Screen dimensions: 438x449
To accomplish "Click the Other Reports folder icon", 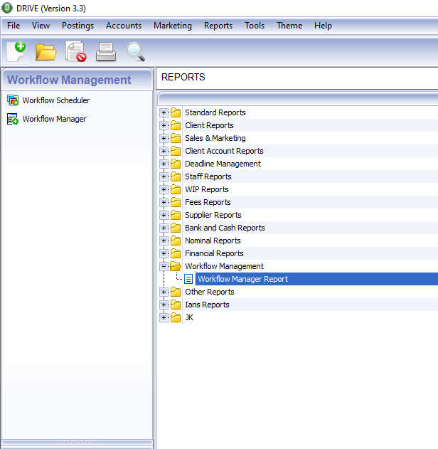I will [176, 292].
